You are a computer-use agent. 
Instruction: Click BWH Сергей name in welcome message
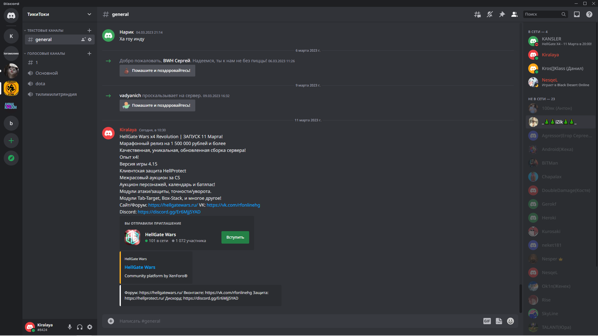(x=177, y=61)
